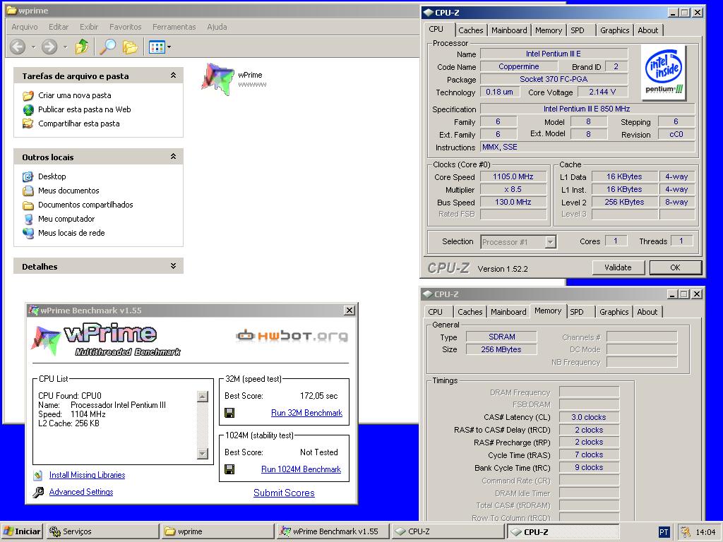Click the tray icon beside the clock
This screenshot has height=542, width=723.
tap(686, 532)
